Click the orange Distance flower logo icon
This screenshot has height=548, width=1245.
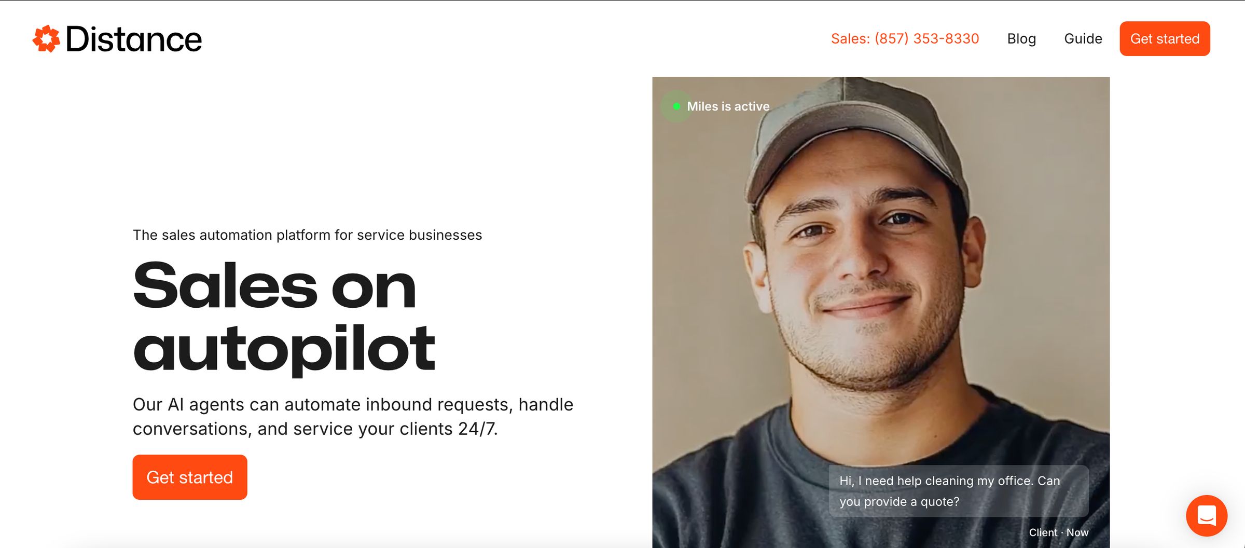pyautogui.click(x=46, y=39)
